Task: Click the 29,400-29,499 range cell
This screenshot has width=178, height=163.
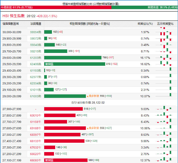Action: [x=12, y=71]
